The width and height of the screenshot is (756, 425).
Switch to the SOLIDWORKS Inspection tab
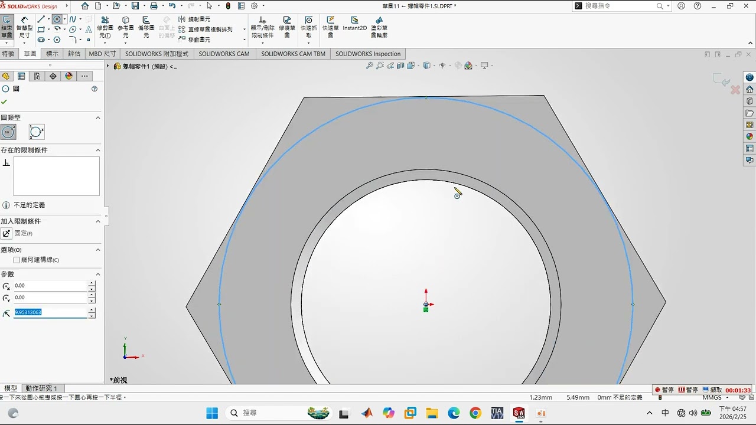click(368, 54)
